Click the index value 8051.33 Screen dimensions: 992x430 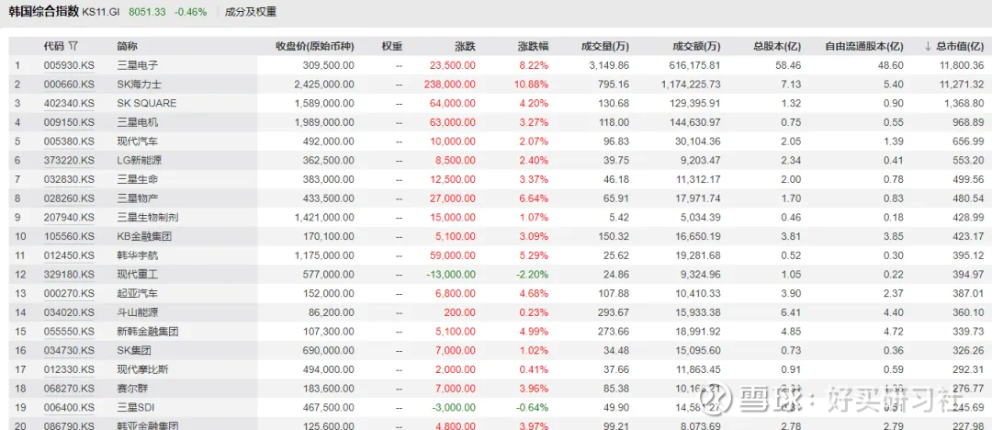pos(147,11)
